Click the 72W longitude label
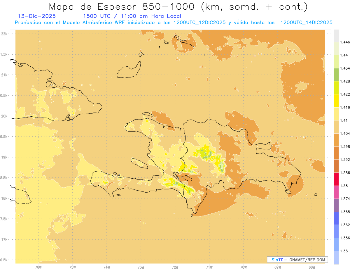The width and height of the screenshot is (350, 271). click(x=175, y=267)
